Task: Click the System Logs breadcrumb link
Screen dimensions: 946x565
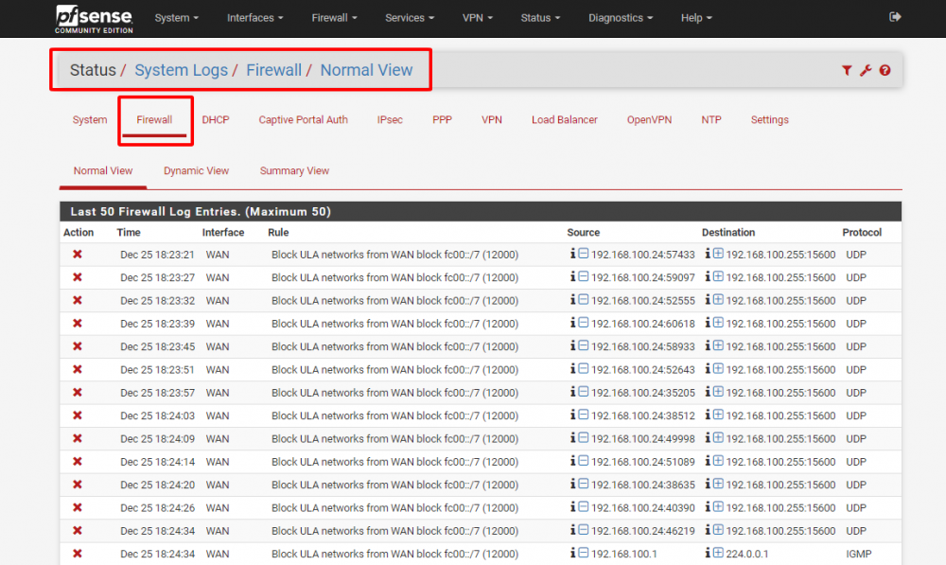Action: pyautogui.click(x=181, y=69)
